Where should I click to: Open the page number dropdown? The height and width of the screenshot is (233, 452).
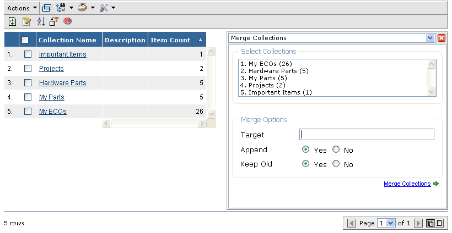point(391,223)
